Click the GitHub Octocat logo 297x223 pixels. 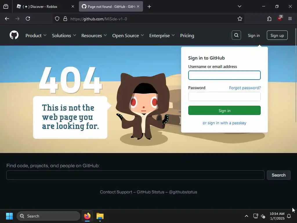pyautogui.click(x=14, y=35)
